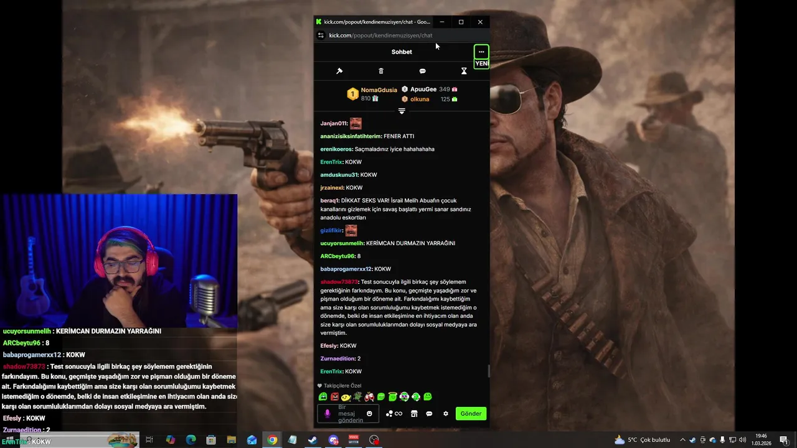This screenshot has width=797, height=448.
Task: Open site information icon in address bar
Action: click(321, 35)
